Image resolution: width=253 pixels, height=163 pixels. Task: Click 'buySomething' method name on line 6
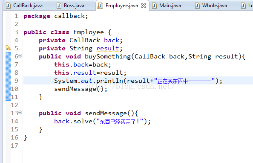coord(108,57)
